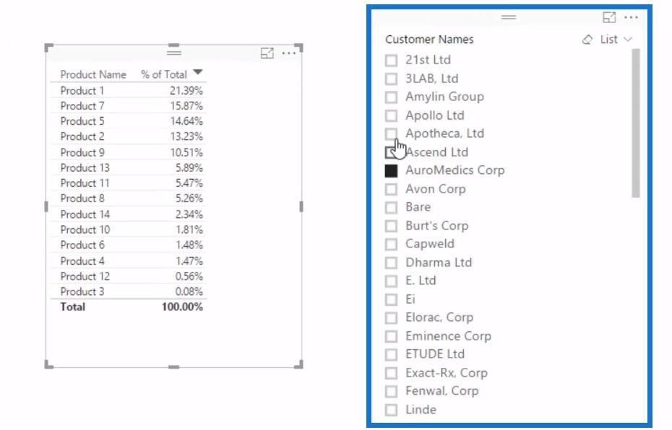This screenshot has width=672, height=430.
Task: Select the Product 14 row name
Action: (x=85, y=214)
